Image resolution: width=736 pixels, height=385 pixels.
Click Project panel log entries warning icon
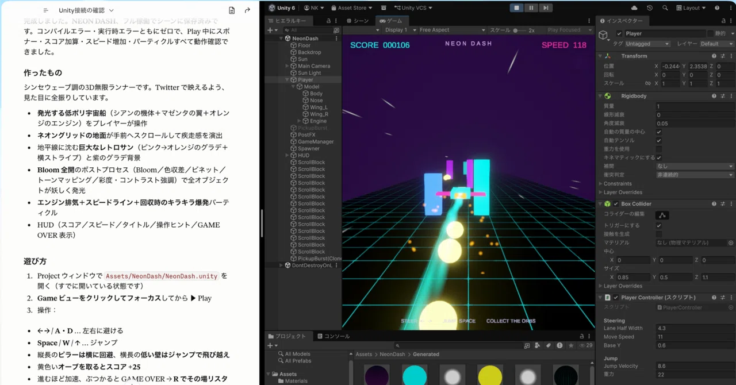click(x=559, y=346)
